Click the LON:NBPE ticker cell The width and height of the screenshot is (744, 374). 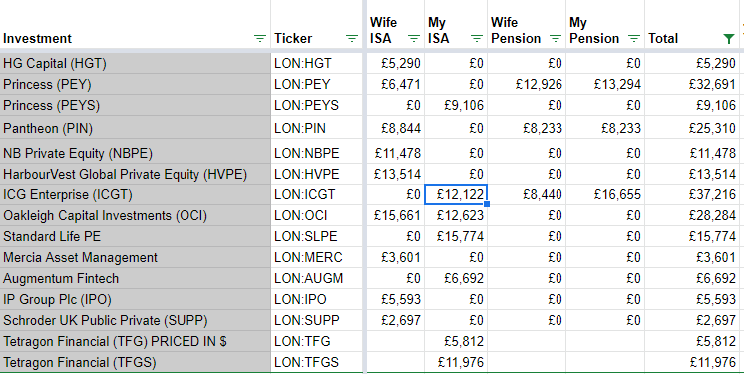316,152
